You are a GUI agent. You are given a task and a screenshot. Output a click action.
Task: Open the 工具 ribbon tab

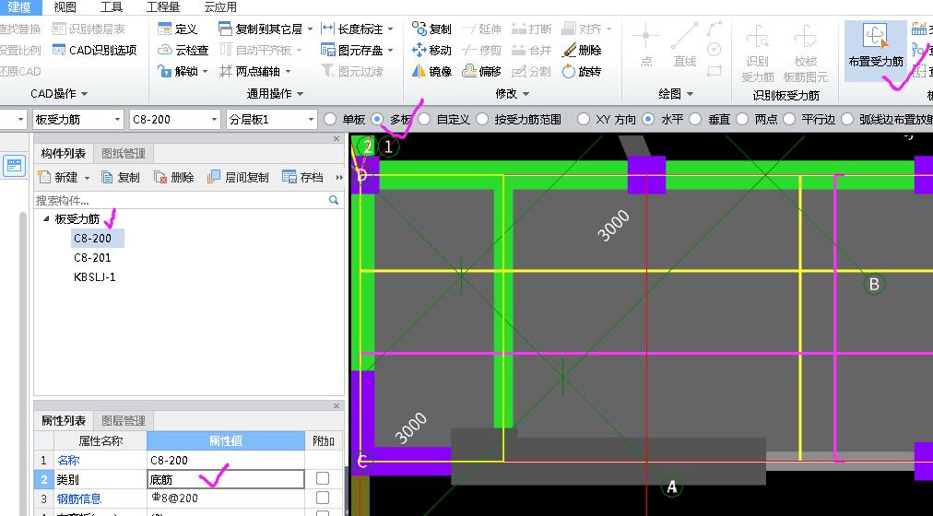[112, 7]
